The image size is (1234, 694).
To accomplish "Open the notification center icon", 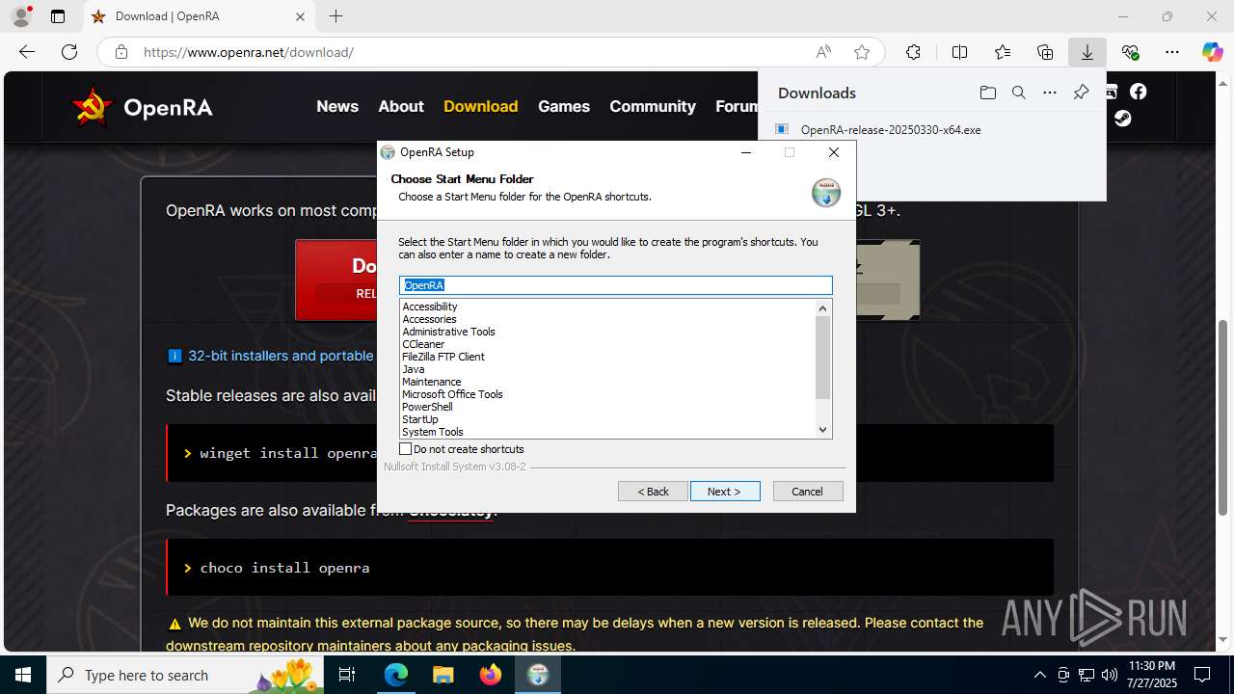I will [x=1202, y=675].
